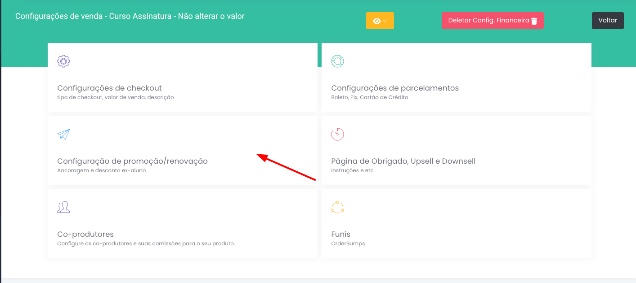This screenshot has width=636, height=283.
Task: Click the co-producers people icon
Action: pyautogui.click(x=63, y=207)
